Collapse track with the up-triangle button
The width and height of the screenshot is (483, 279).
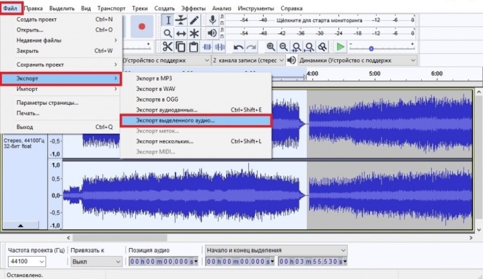(21, 225)
